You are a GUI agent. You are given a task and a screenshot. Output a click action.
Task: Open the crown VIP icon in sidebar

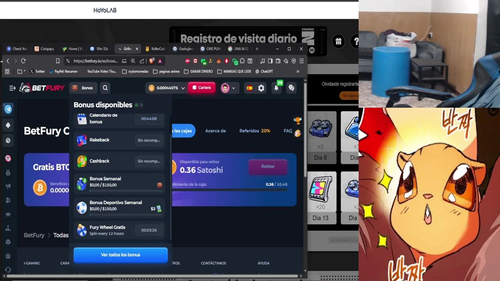click(x=8, y=214)
